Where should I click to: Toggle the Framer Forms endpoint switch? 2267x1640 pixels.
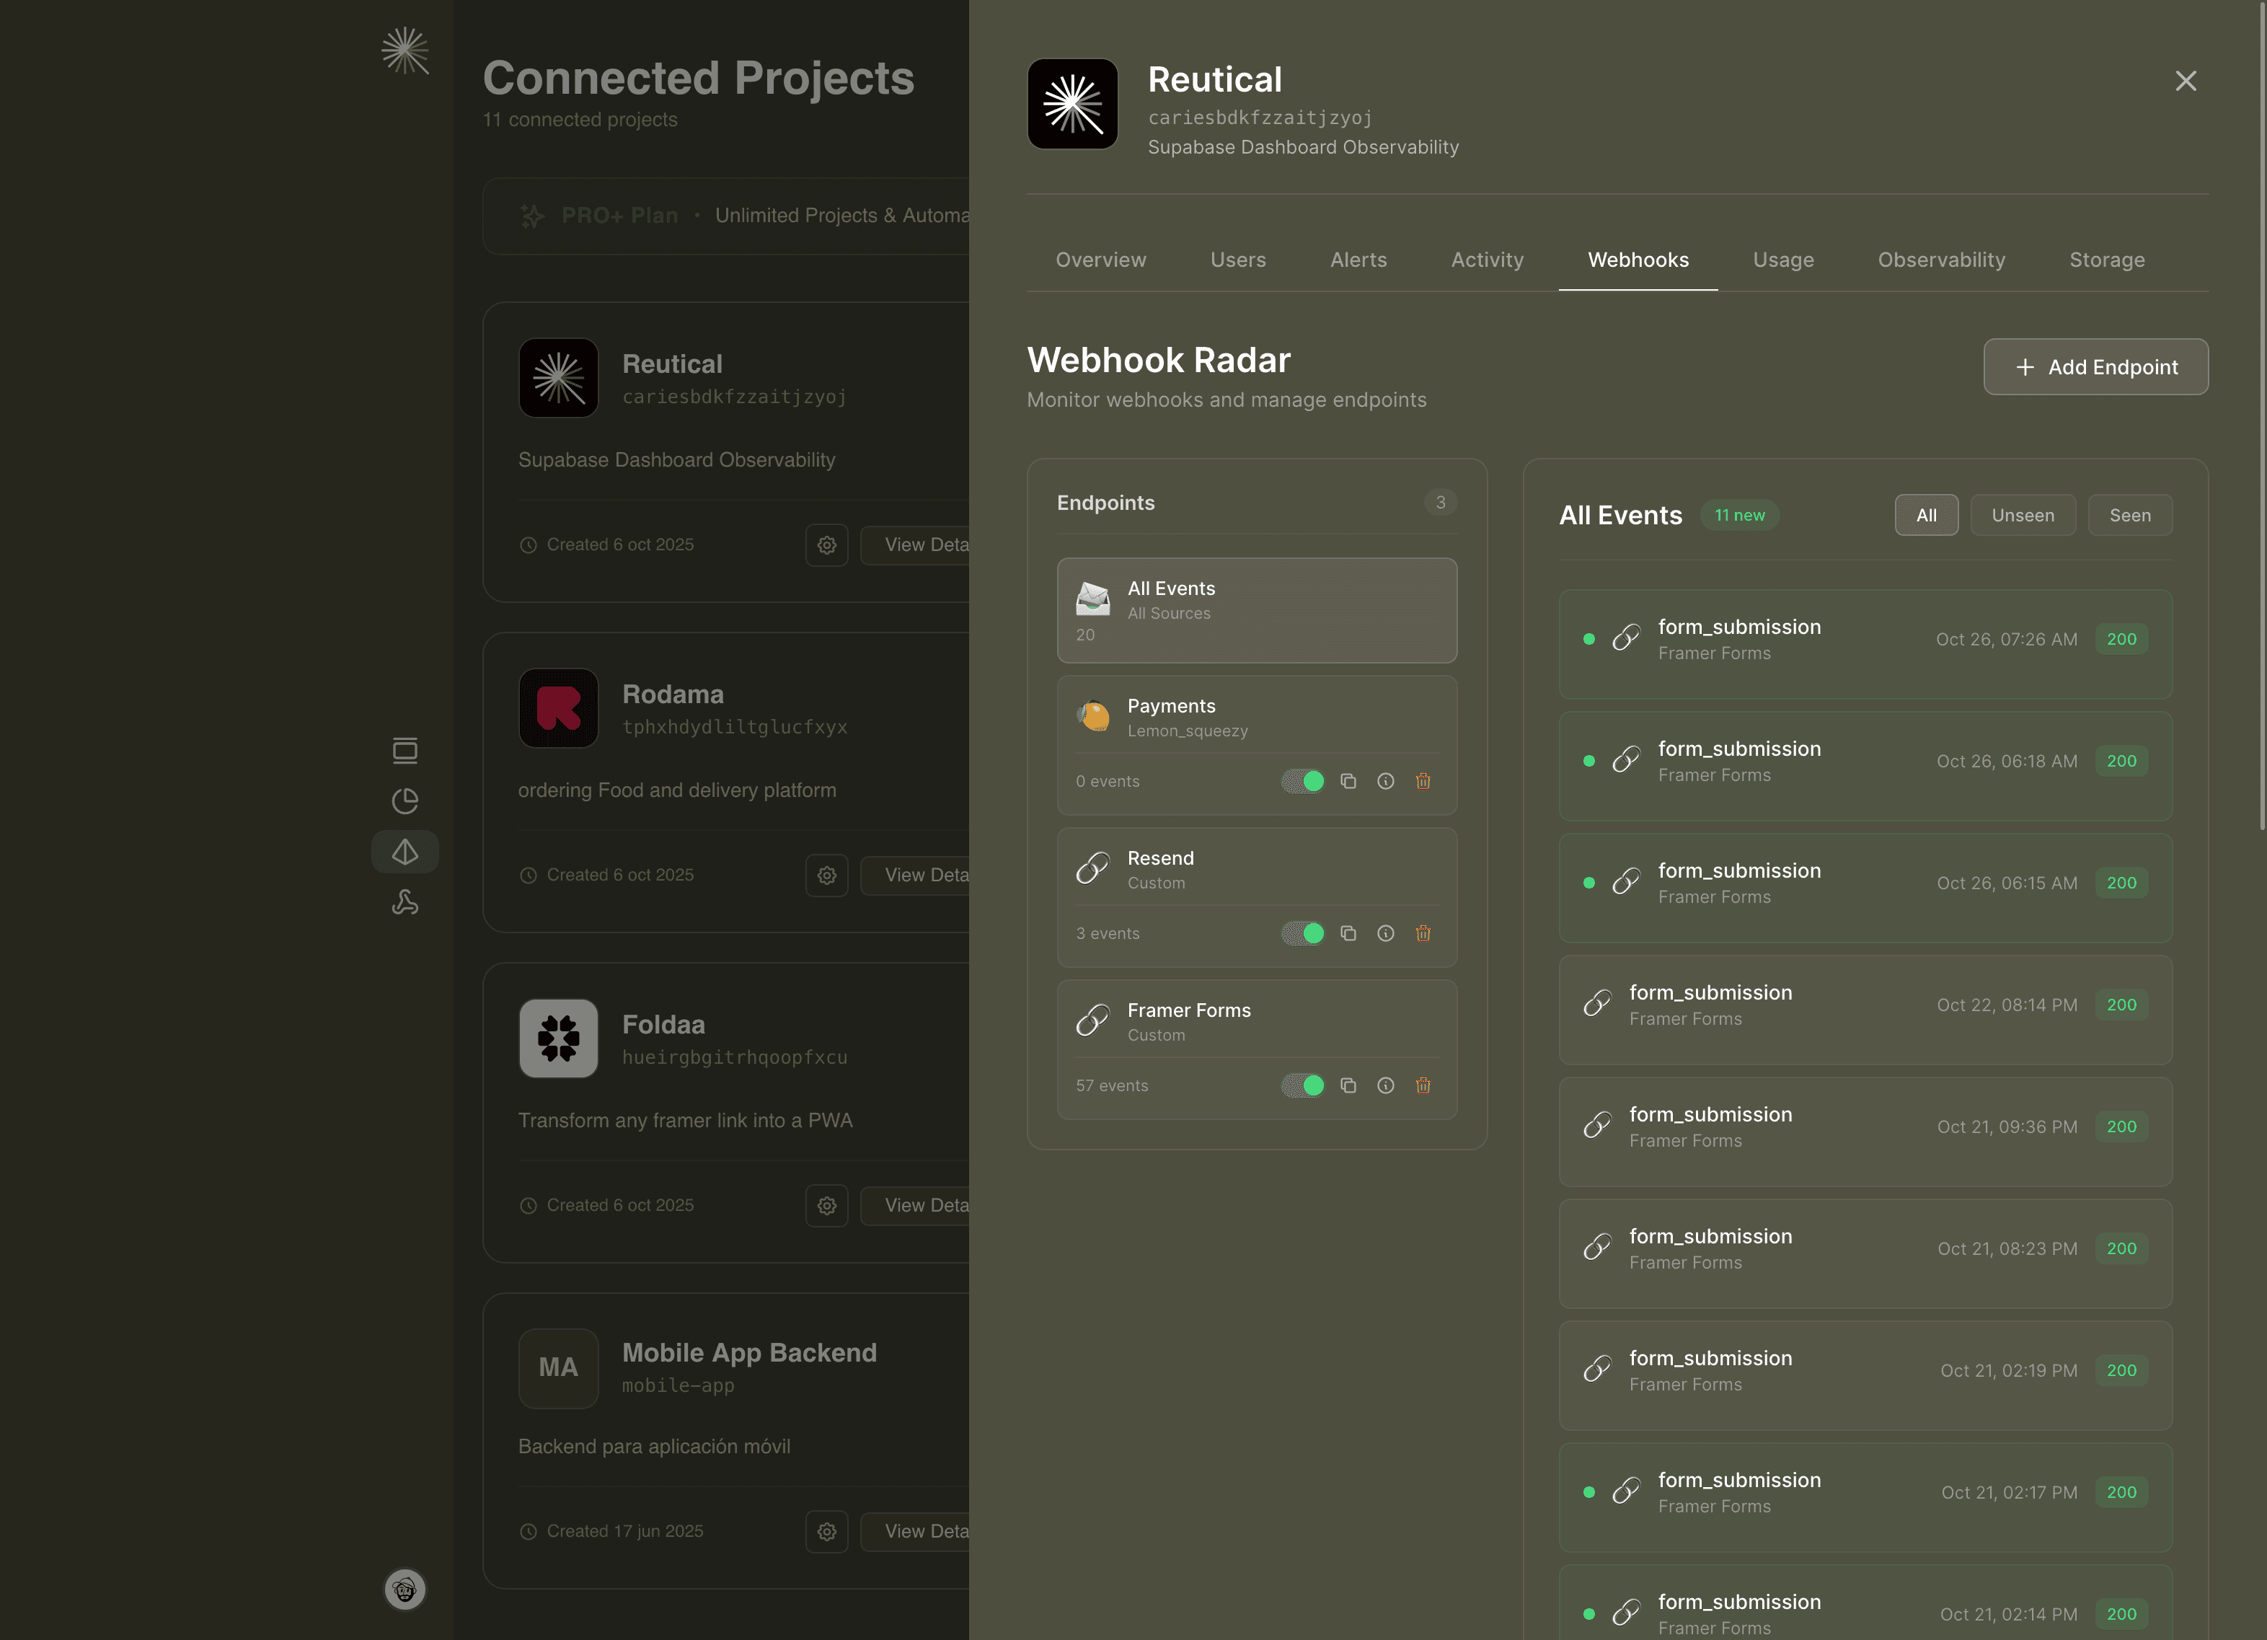(1304, 1085)
